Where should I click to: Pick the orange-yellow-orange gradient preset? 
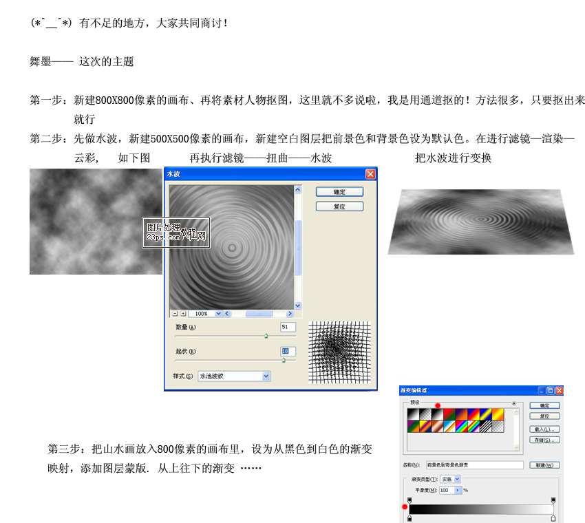pyautogui.click(x=498, y=414)
